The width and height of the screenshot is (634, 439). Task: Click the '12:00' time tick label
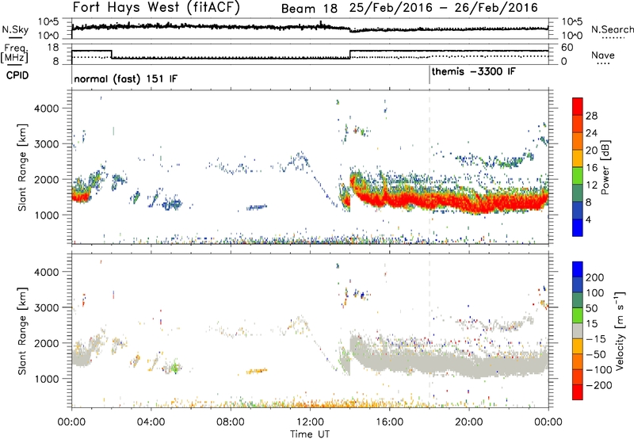(310, 422)
